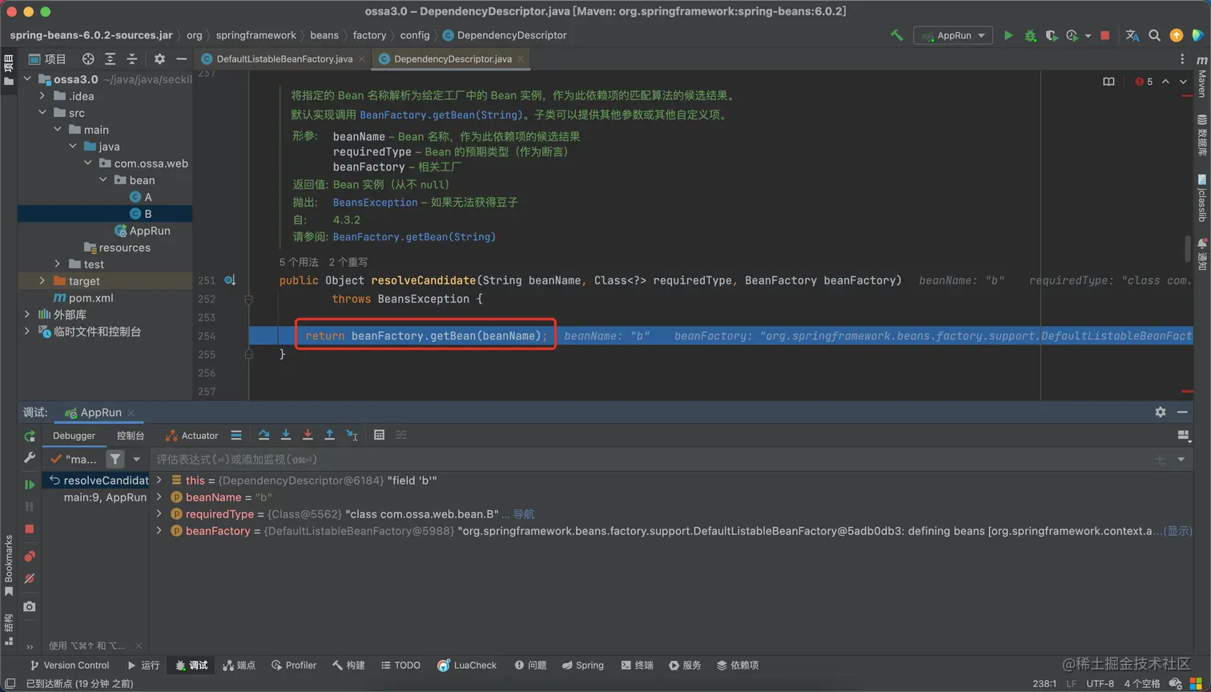Switch to the Actuator tab
Viewport: 1211px width, 692px height.
[191, 436]
